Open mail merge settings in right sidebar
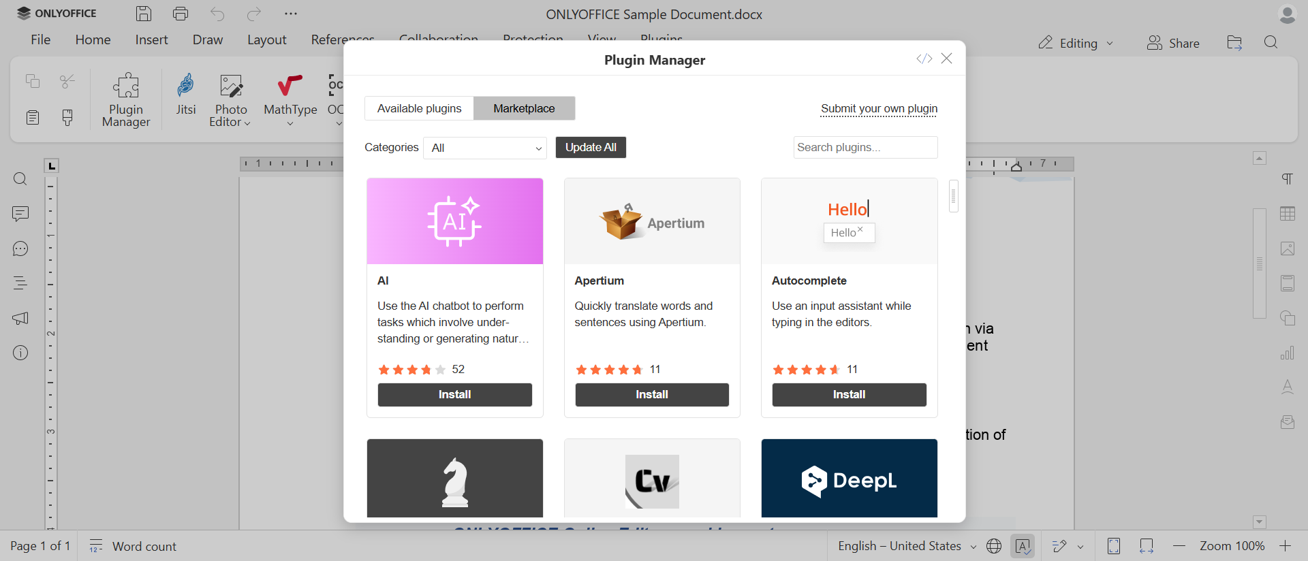 click(1287, 422)
